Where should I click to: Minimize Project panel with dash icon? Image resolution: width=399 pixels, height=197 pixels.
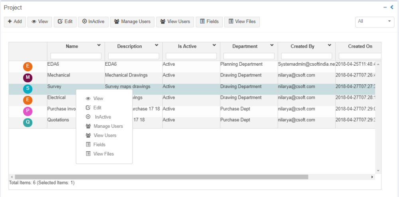385,7
